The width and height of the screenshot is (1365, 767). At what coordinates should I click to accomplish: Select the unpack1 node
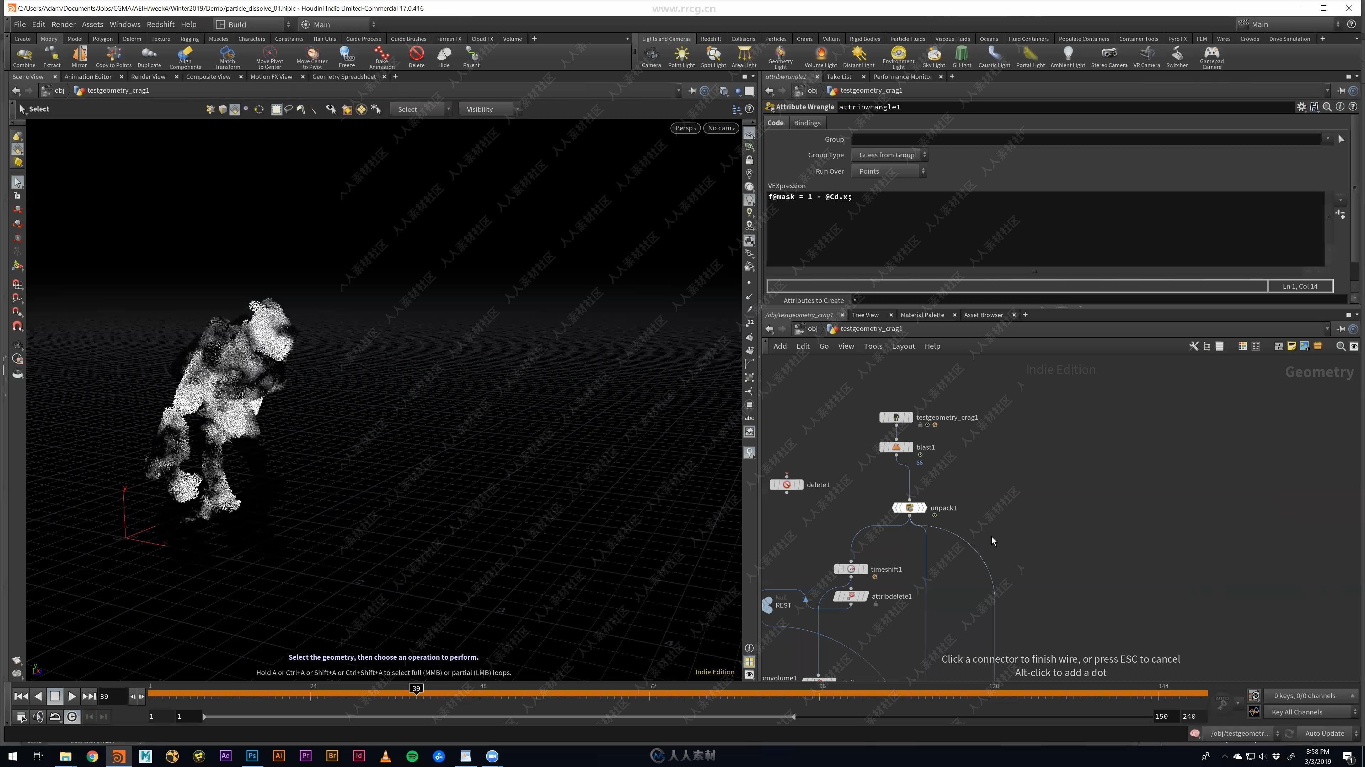(x=909, y=508)
